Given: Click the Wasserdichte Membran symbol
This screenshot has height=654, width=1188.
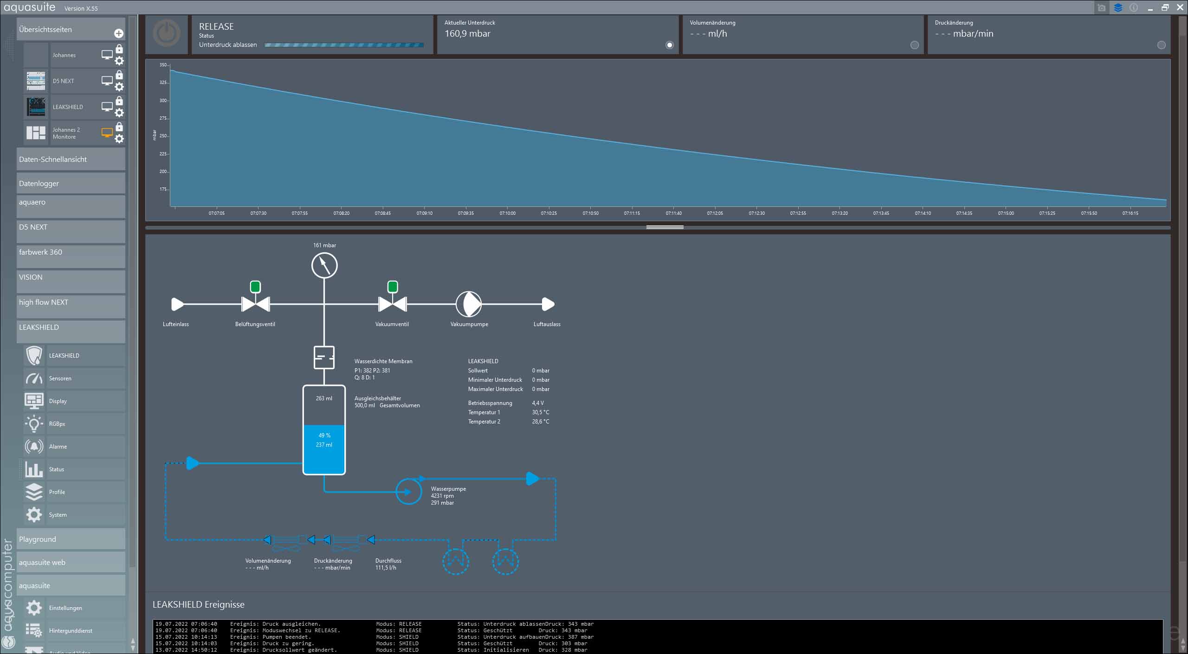Looking at the screenshot, I should pos(324,358).
